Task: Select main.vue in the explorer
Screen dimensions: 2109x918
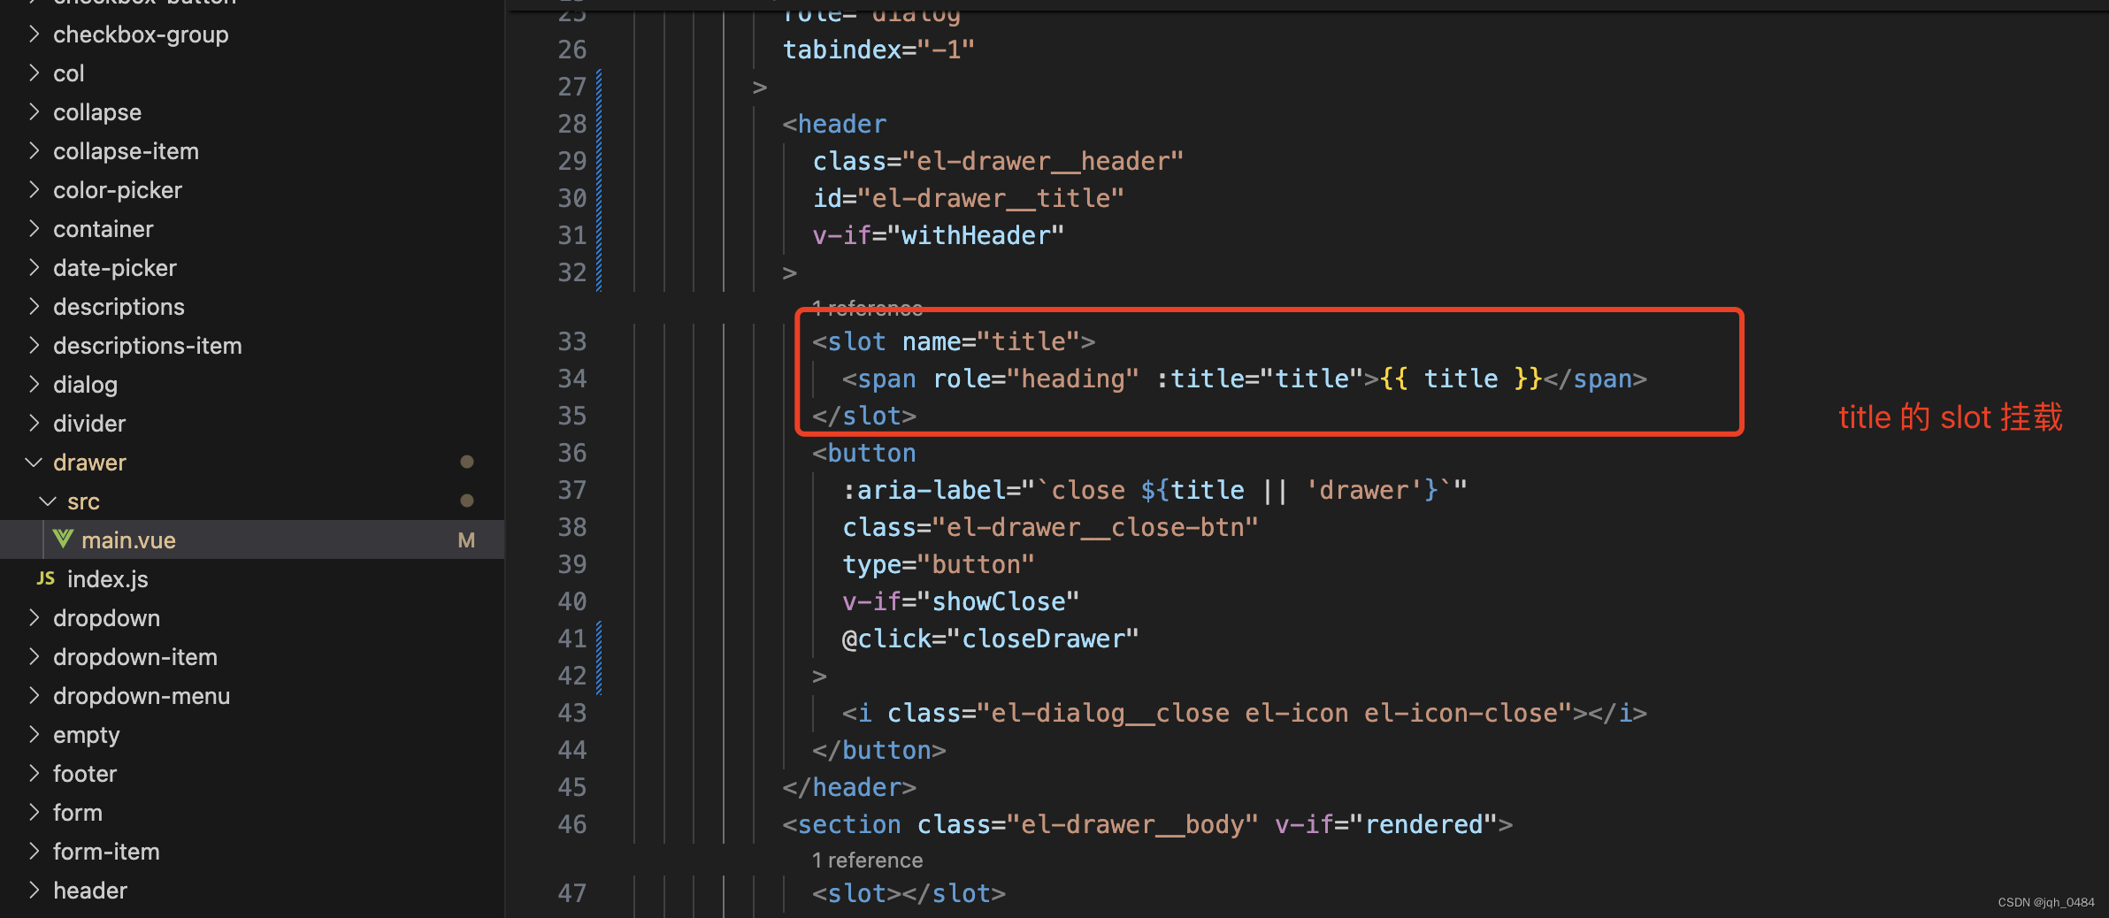Action: point(129,539)
